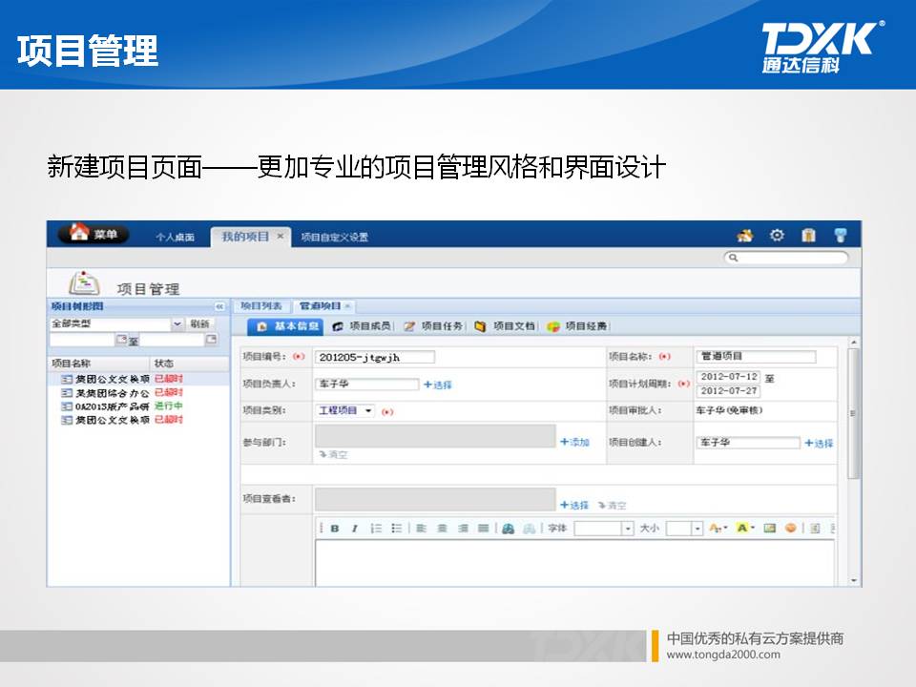Open the 基本信息 section tab

pyautogui.click(x=285, y=326)
